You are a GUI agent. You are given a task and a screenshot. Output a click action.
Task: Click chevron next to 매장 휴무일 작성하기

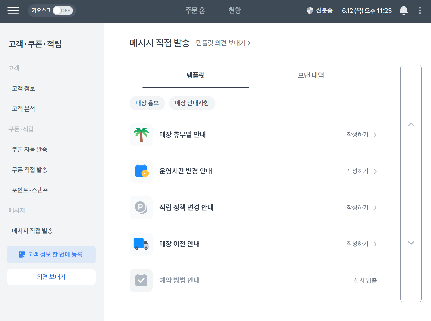point(375,135)
